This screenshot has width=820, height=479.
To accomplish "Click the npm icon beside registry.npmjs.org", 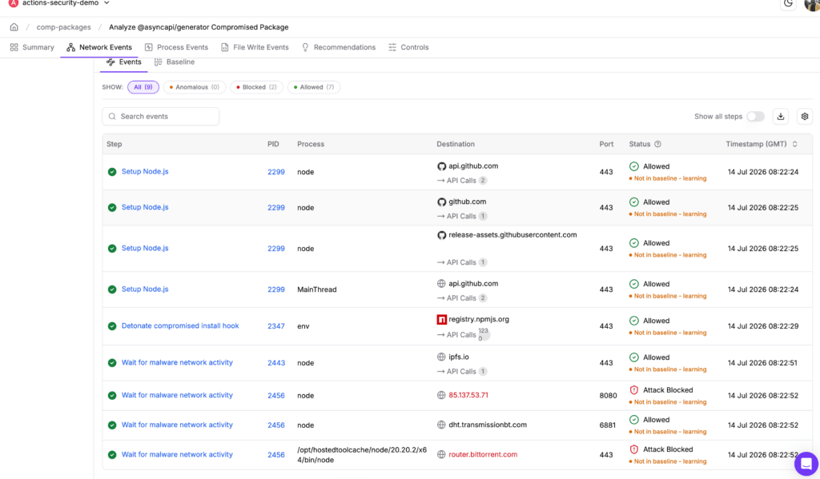I will tap(441, 319).
